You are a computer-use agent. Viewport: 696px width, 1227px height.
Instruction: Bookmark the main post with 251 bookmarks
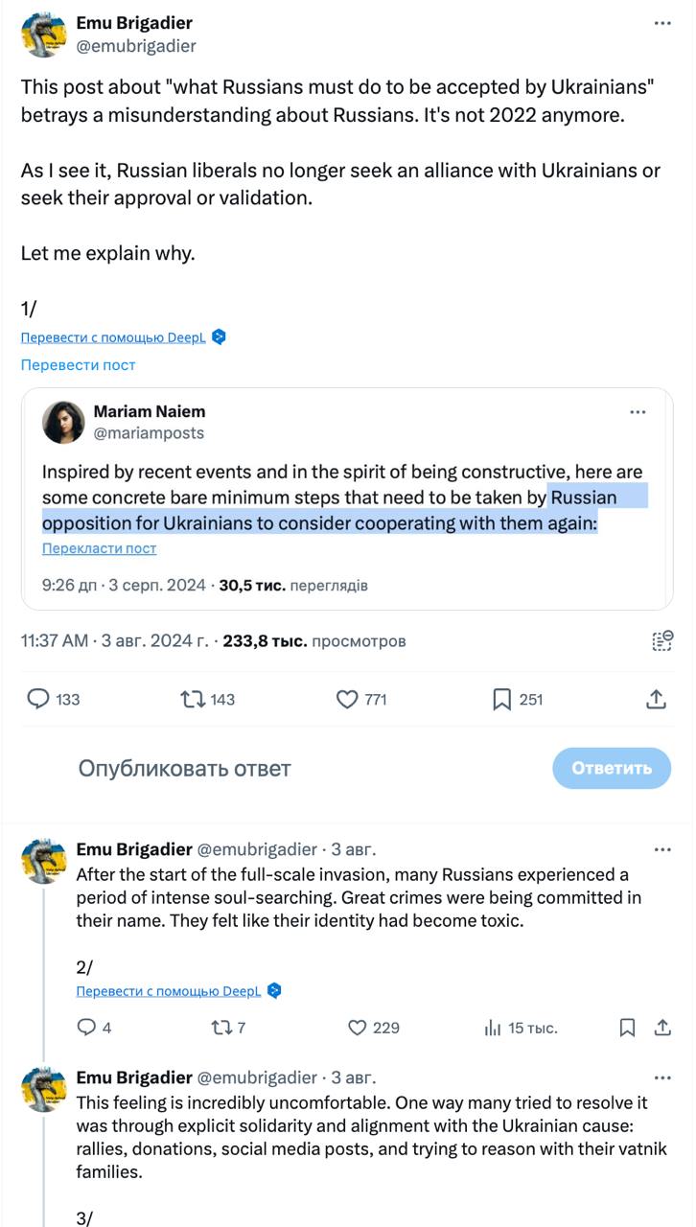pyautogui.click(x=502, y=700)
